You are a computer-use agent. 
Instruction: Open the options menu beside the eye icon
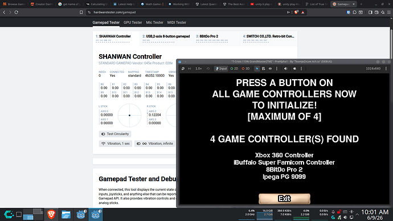tap(277, 68)
